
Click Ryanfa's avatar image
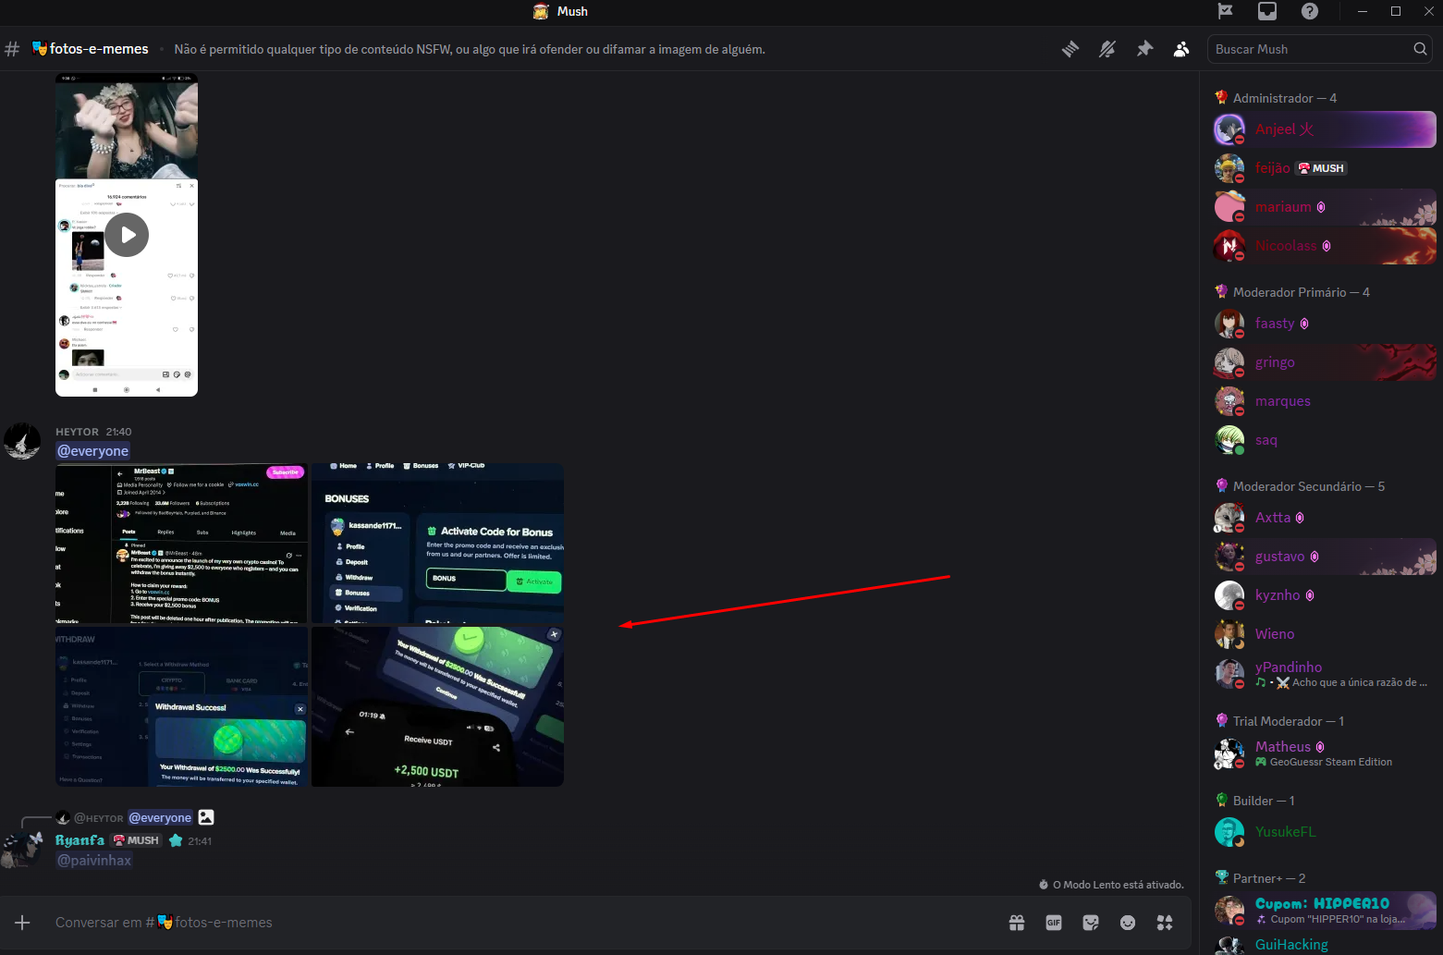point(22,849)
